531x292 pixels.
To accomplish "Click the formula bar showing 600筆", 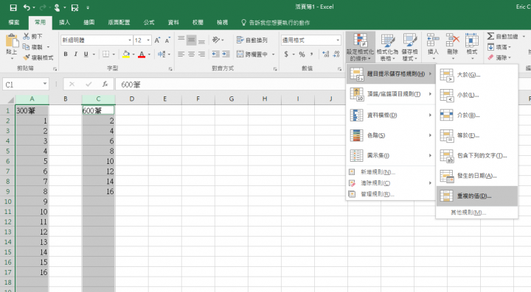I will pos(230,85).
